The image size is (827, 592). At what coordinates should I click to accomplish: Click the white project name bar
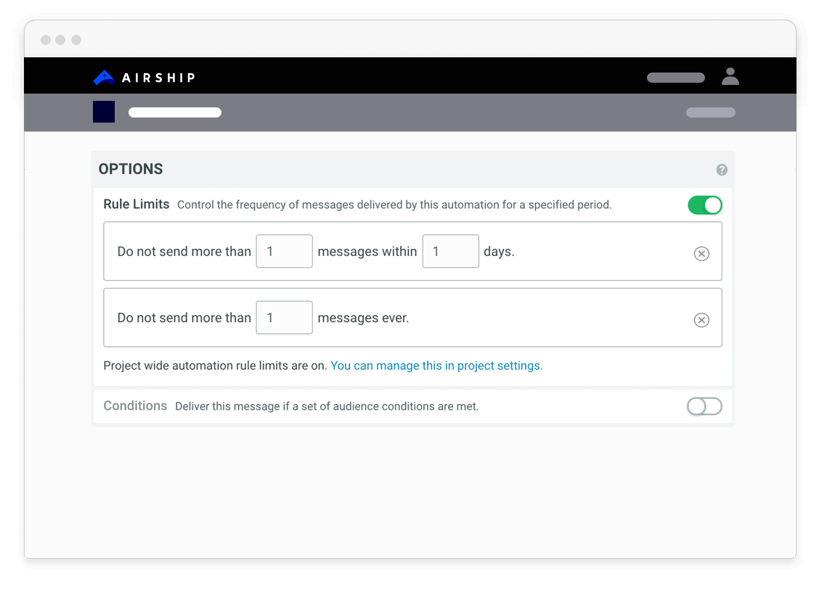pyautogui.click(x=175, y=112)
